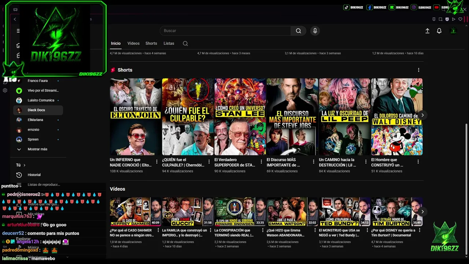Open options for the Steve Jobs short
This screenshot has width=469, height=264.
click(314, 162)
